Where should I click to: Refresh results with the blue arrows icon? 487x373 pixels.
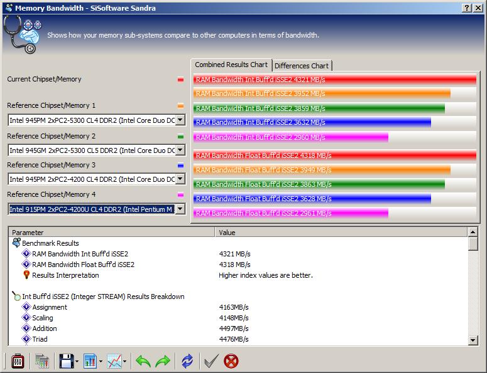pyautogui.click(x=187, y=361)
